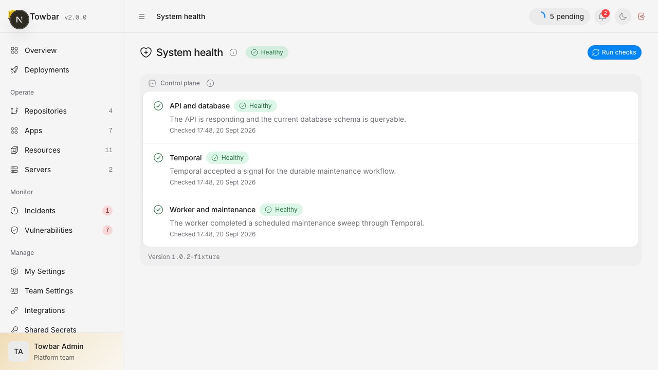Switch to dark mode moon icon
Screen dimensions: 658x370
tap(623, 16)
